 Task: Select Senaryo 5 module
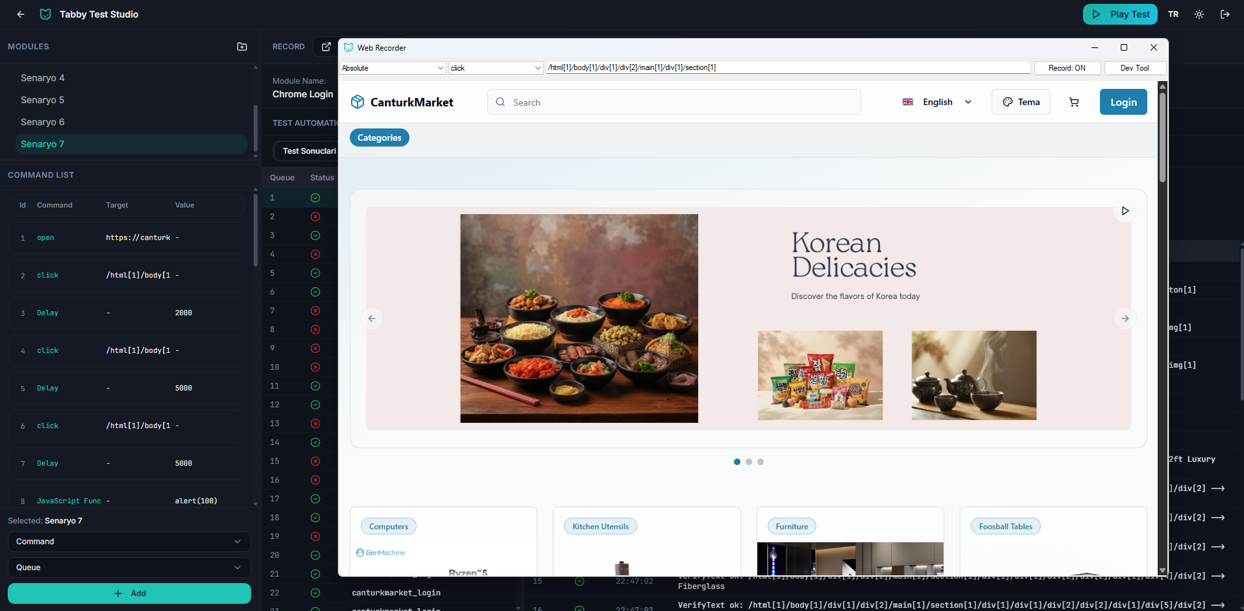pyautogui.click(x=130, y=100)
